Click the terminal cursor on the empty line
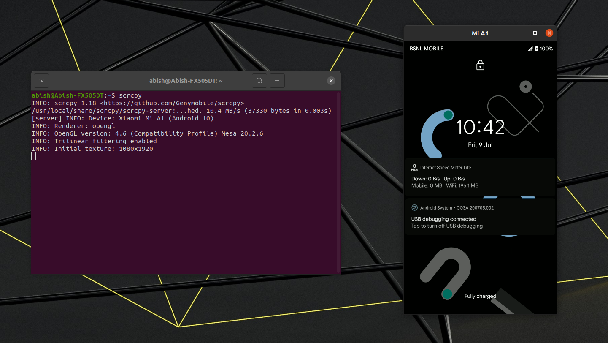Viewport: 608px width, 343px height. tap(34, 156)
